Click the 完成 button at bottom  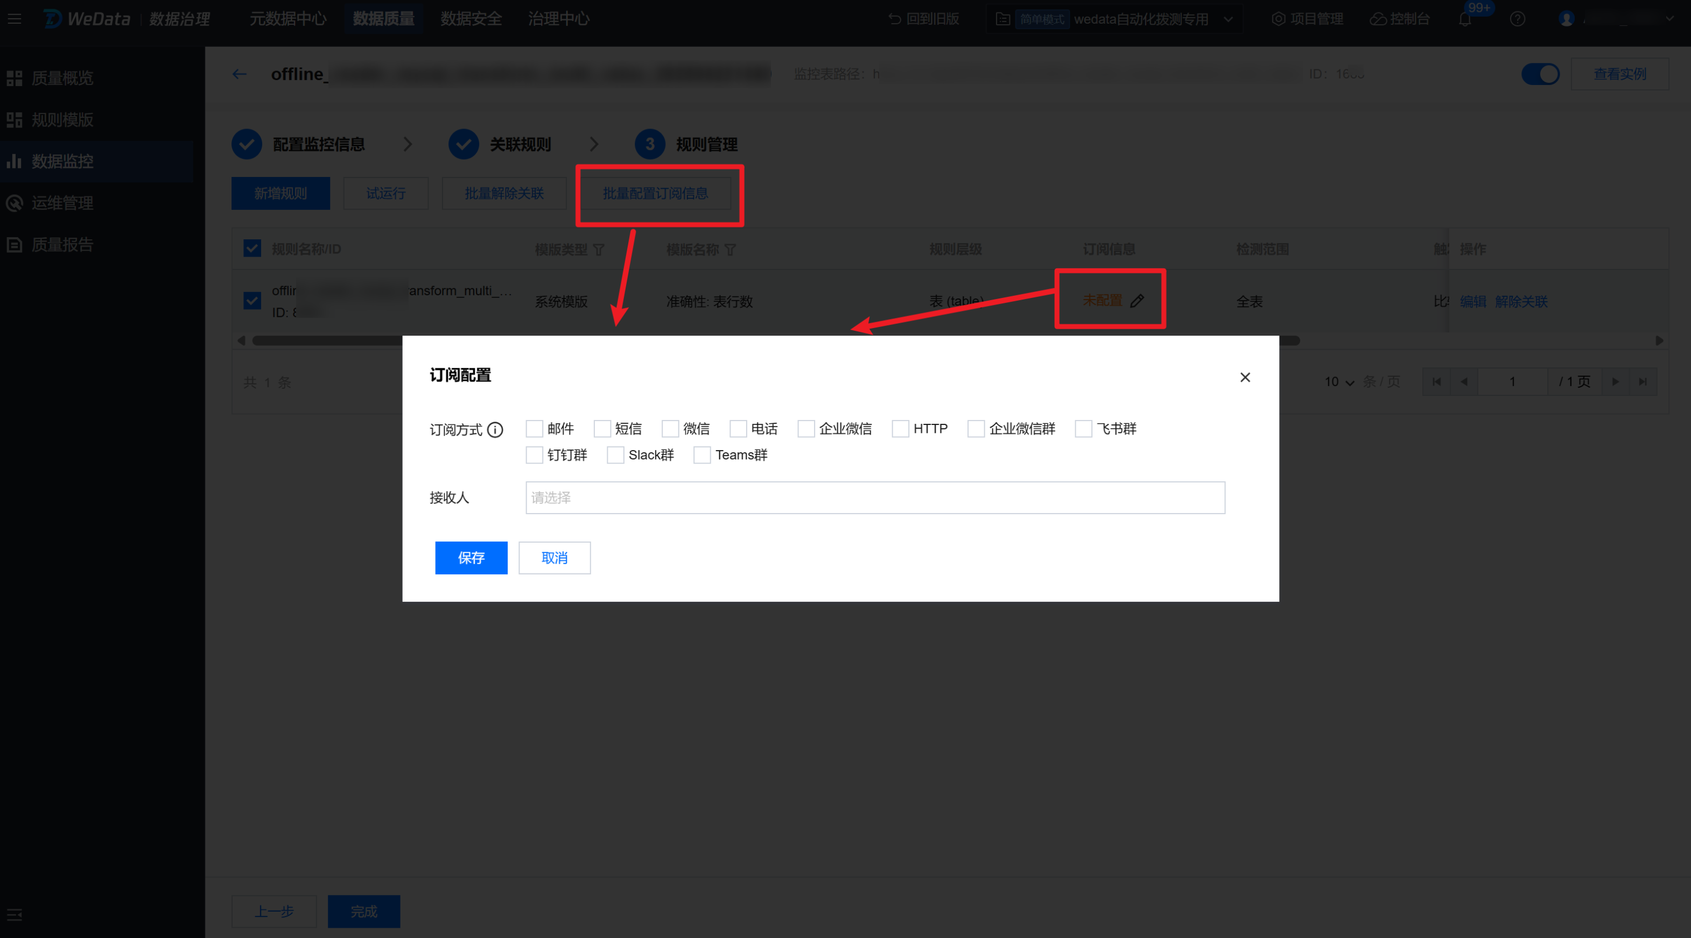[364, 911]
